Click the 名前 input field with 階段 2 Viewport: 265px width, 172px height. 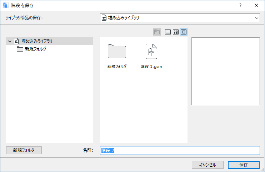point(180,150)
